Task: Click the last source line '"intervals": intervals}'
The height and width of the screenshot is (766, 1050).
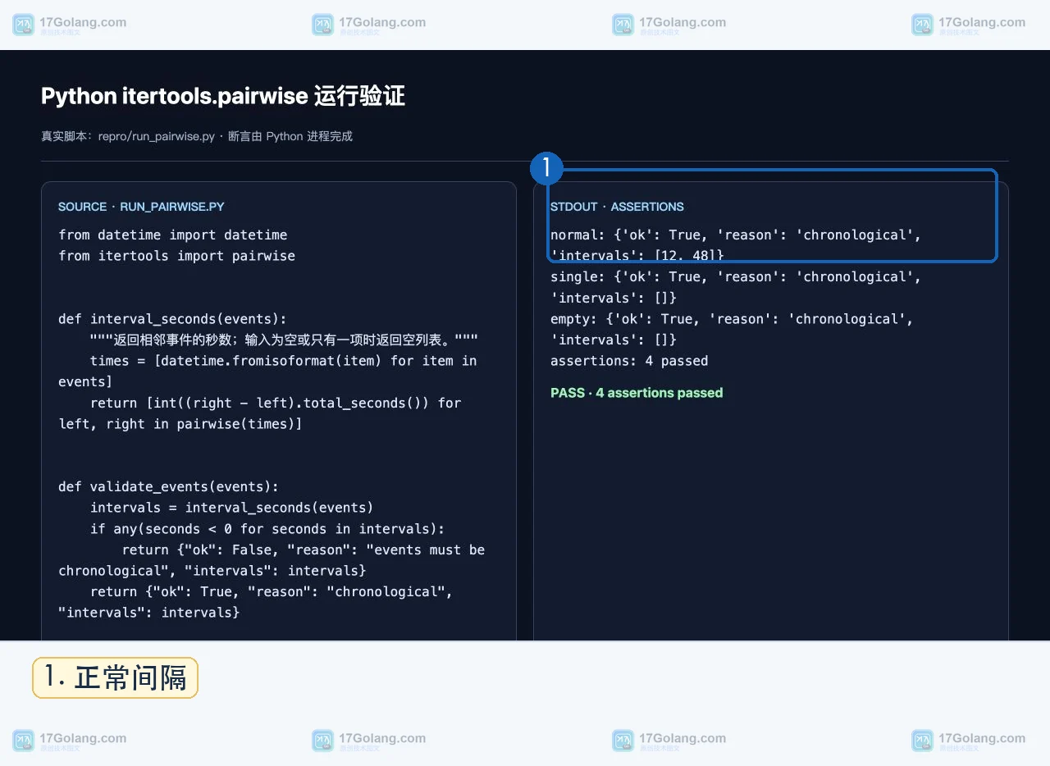Action: (x=149, y=613)
